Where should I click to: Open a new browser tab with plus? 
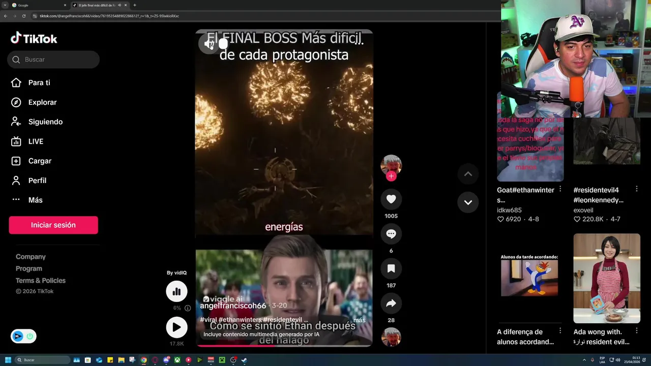(134, 5)
